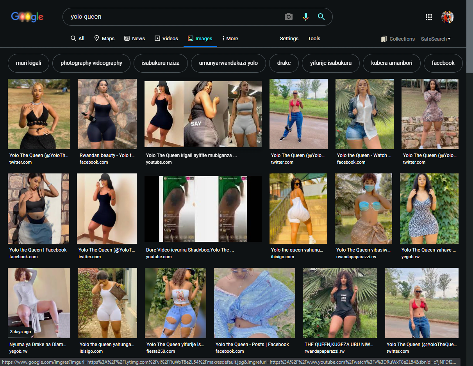Image resolution: width=473 pixels, height=366 pixels.
Task: Click the 'drake' related search chip
Action: click(x=284, y=63)
